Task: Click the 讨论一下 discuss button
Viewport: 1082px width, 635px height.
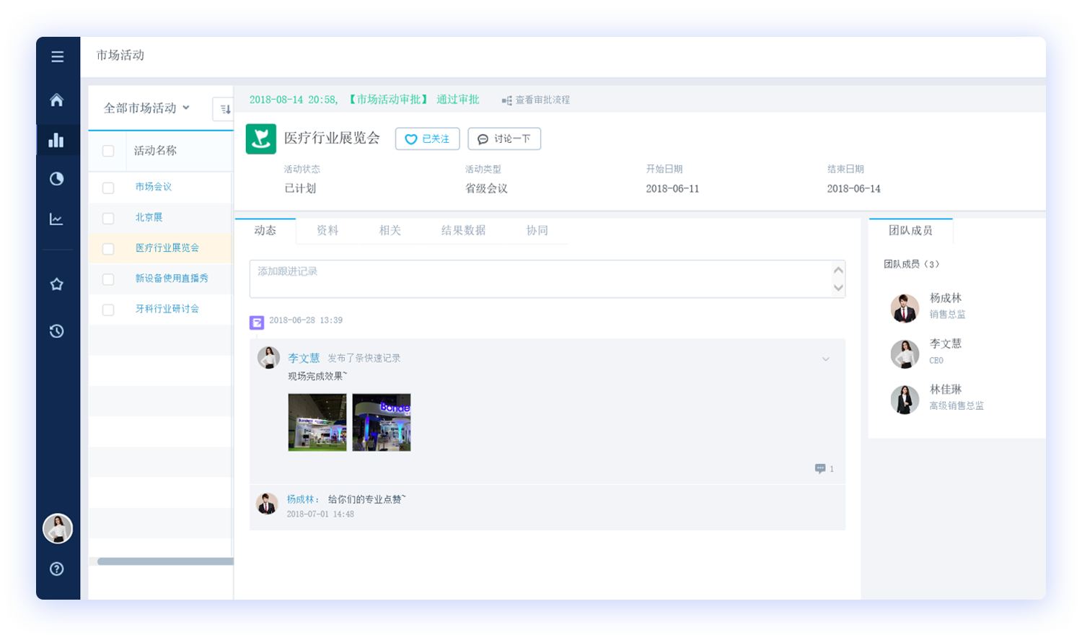Action: click(x=504, y=139)
